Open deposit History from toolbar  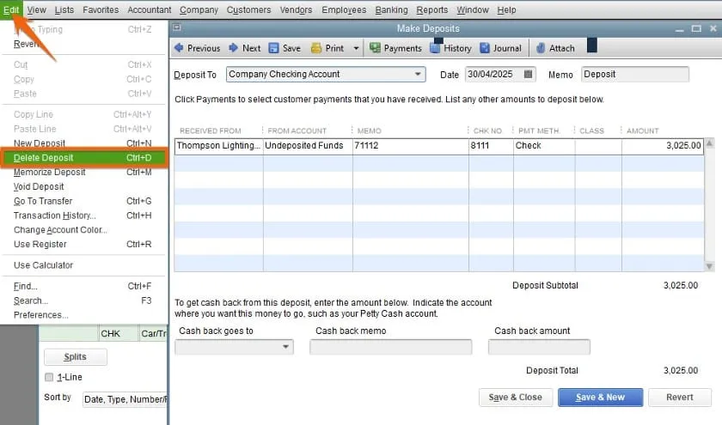pyautogui.click(x=436, y=48)
